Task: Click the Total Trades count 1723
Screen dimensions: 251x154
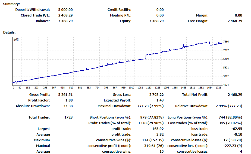Action: (68, 117)
